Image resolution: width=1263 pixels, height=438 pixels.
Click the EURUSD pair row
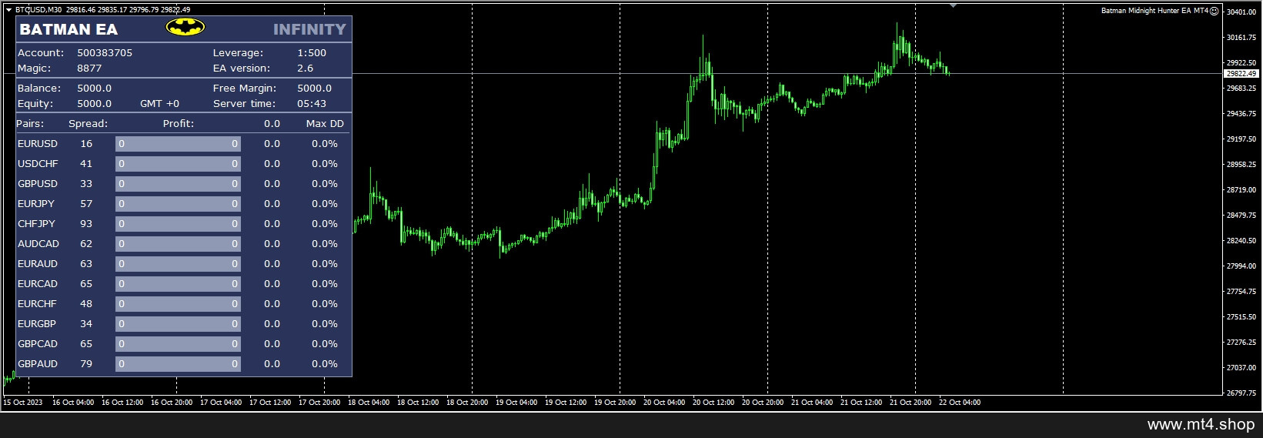[183, 144]
